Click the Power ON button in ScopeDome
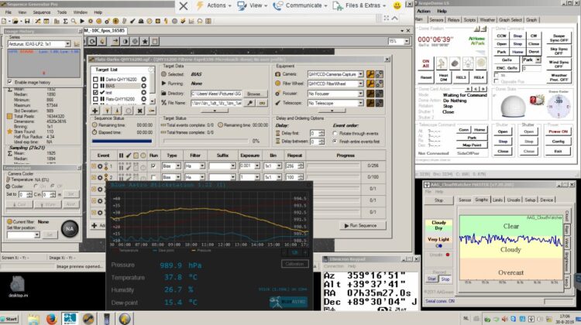The width and height of the screenshot is (581, 325). coord(558,132)
